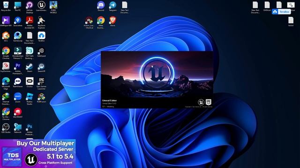Select the Action_Loa Shortcut icon
The width and height of the screenshot is (300, 168).
click(x=89, y=22)
